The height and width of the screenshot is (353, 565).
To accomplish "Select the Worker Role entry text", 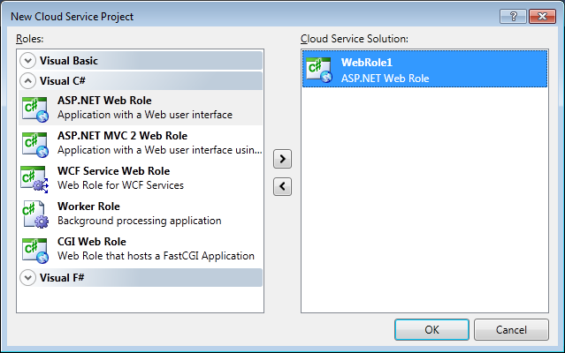I will point(90,207).
